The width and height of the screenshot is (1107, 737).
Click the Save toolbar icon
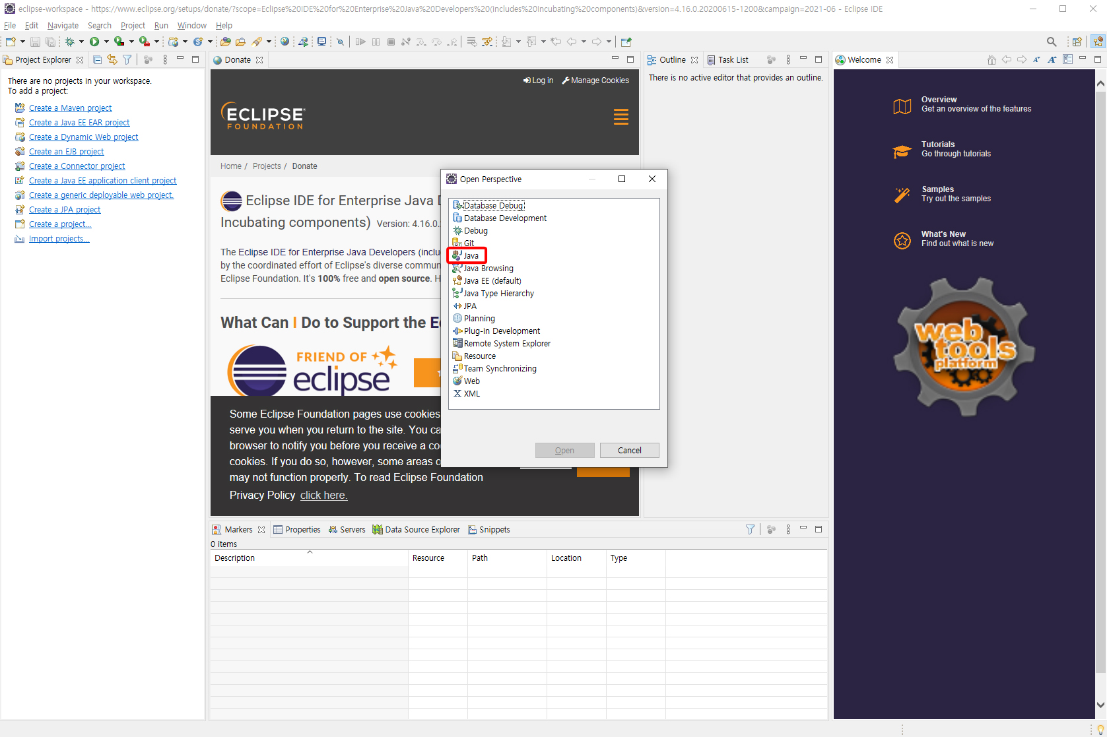(35, 42)
